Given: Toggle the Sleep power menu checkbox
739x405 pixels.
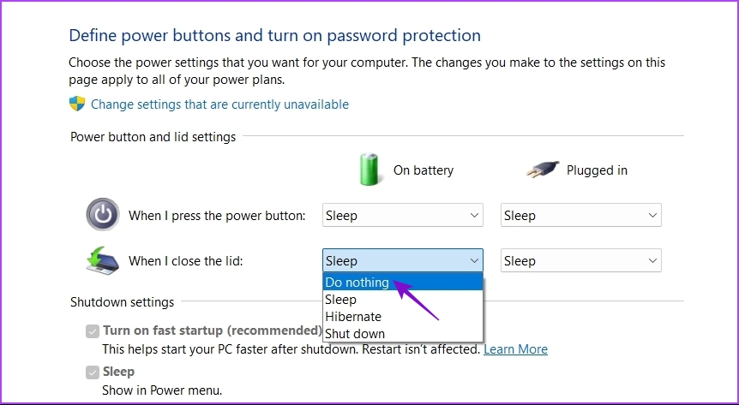Looking at the screenshot, I should tap(93, 372).
